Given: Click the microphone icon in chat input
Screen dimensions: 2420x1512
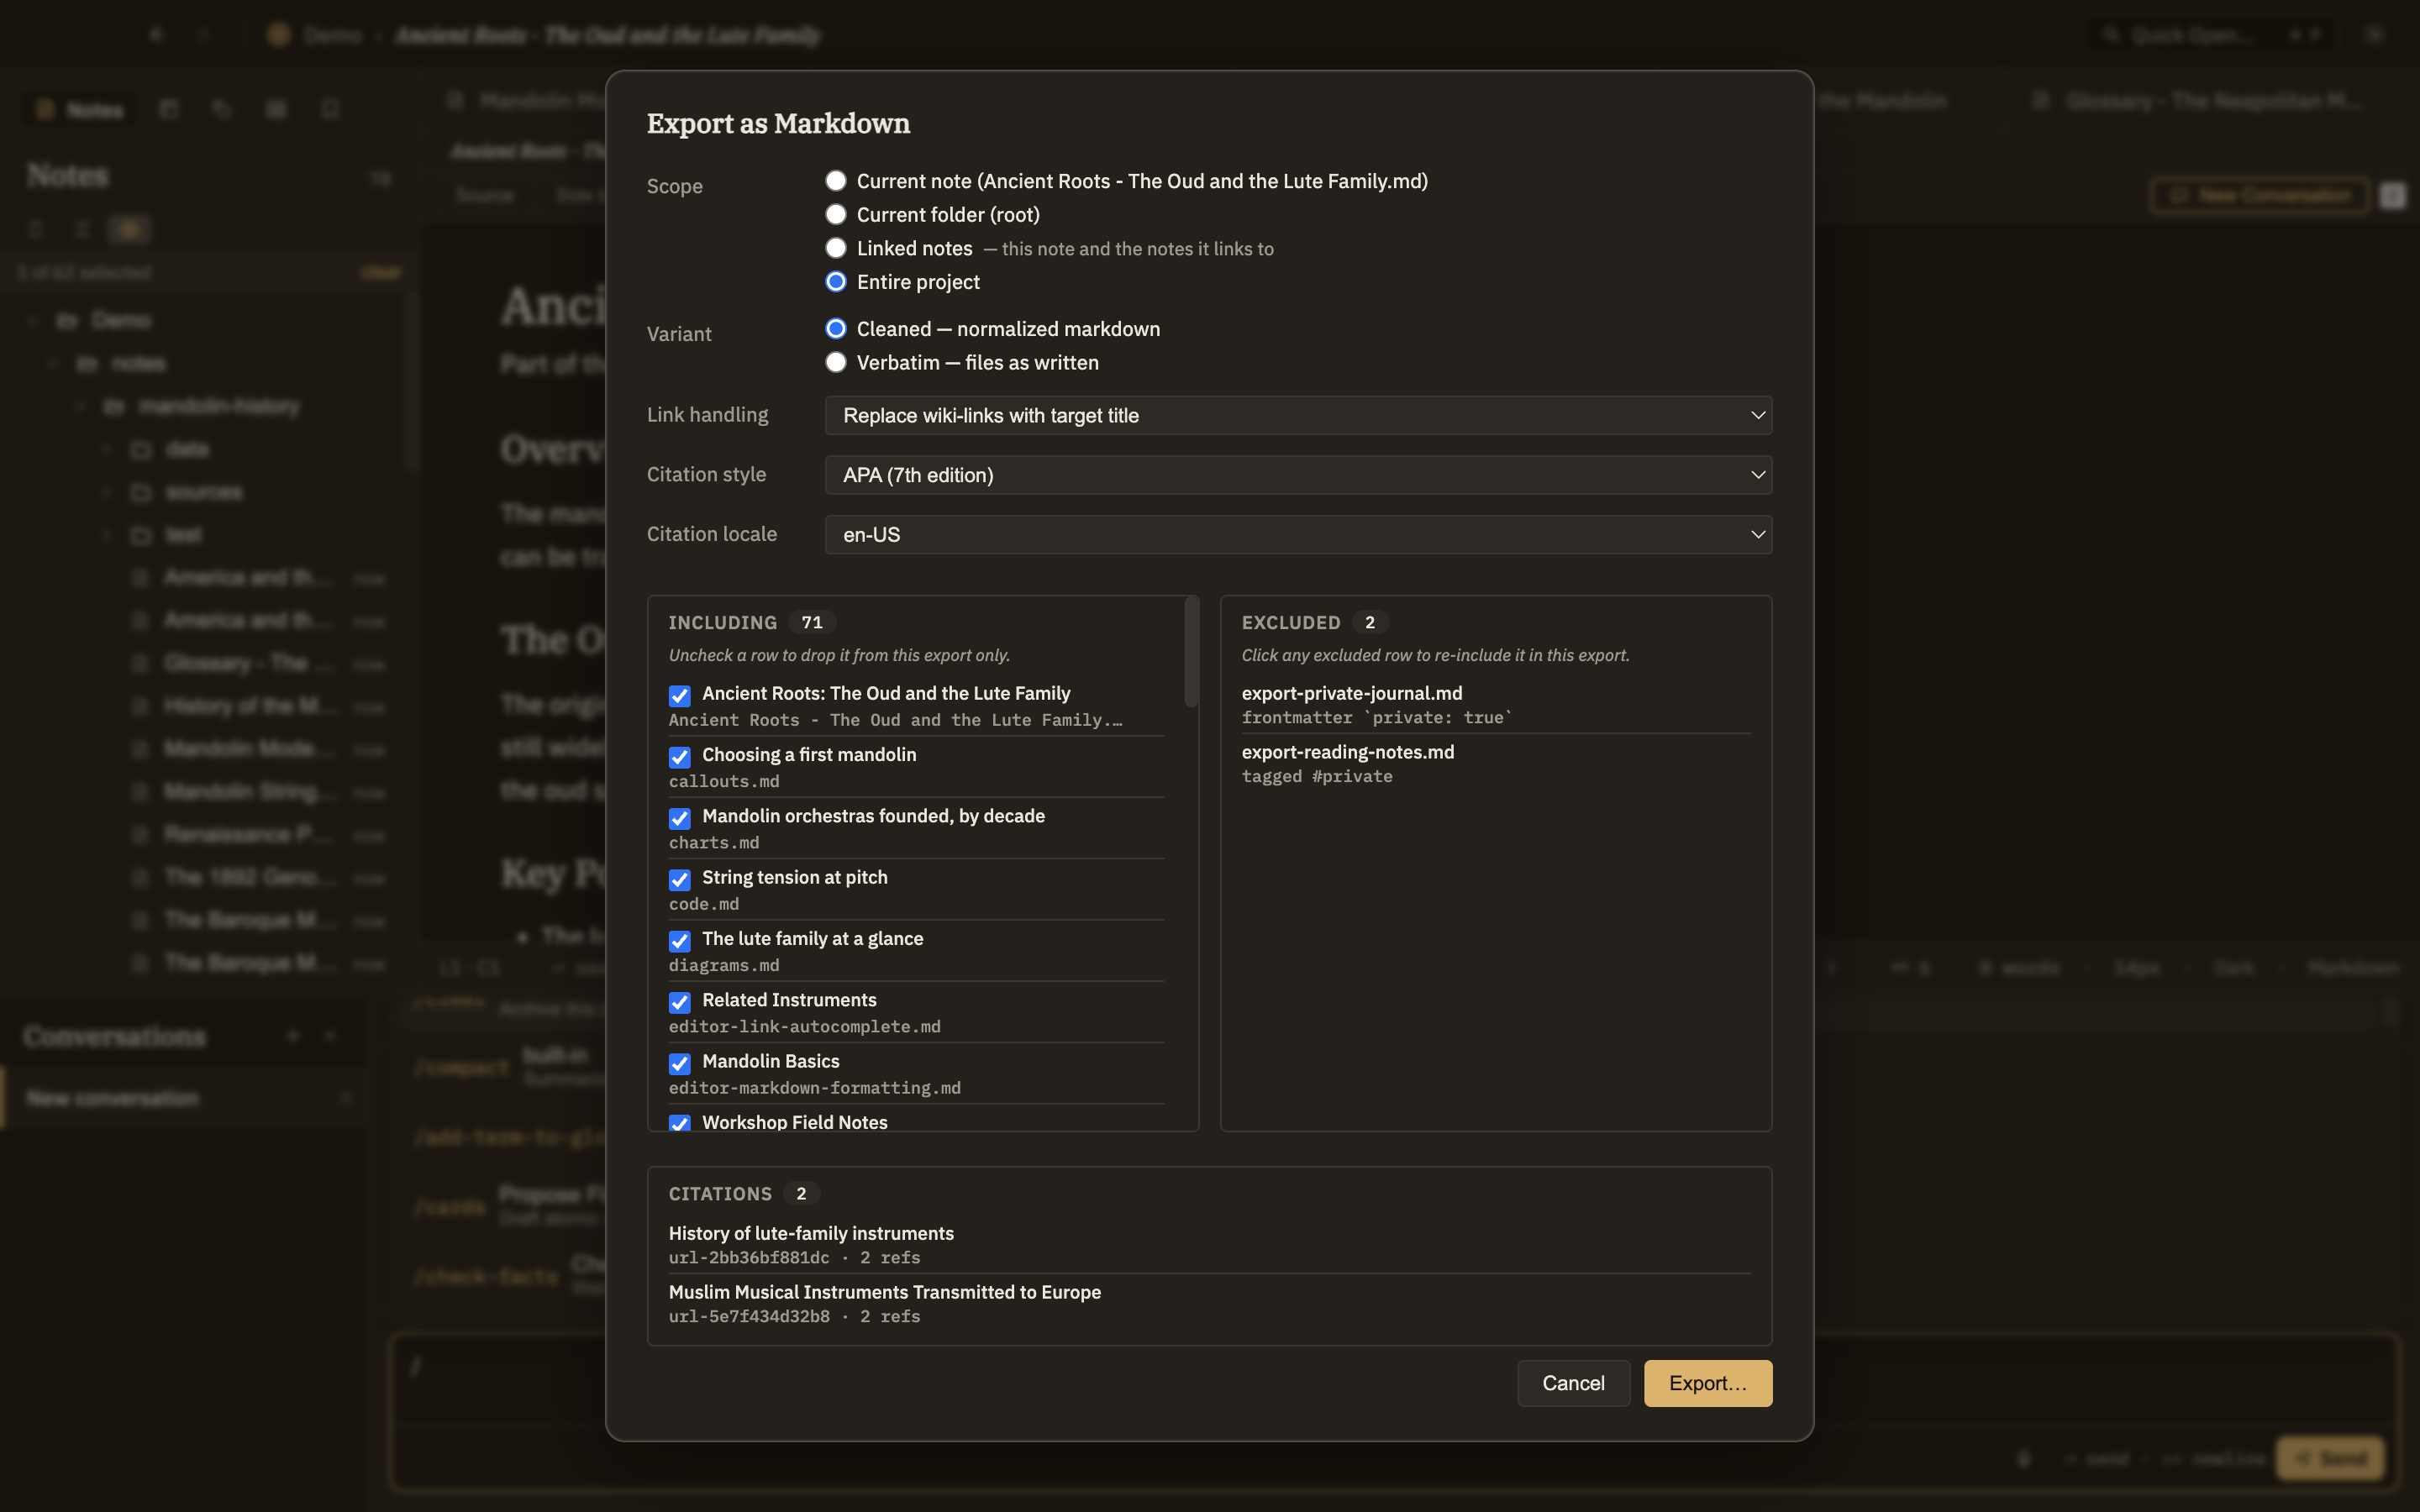Looking at the screenshot, I should tap(2024, 1459).
